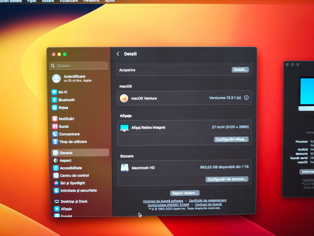This screenshot has width=314, height=236.
Task: Click the Detalii title in the header
Action: point(130,54)
